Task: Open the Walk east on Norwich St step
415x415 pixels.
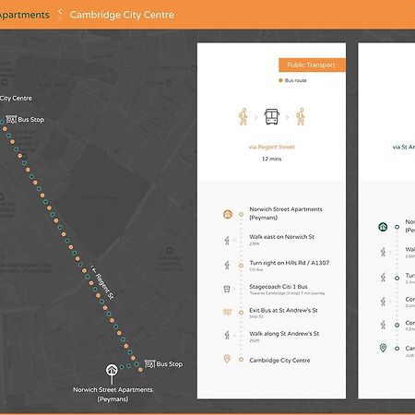Action: 281,240
